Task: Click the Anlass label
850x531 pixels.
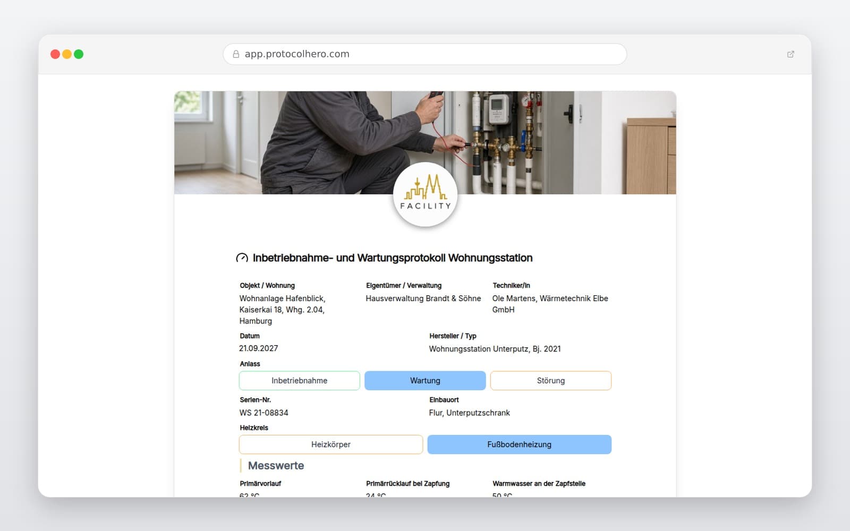Action: [x=250, y=364]
